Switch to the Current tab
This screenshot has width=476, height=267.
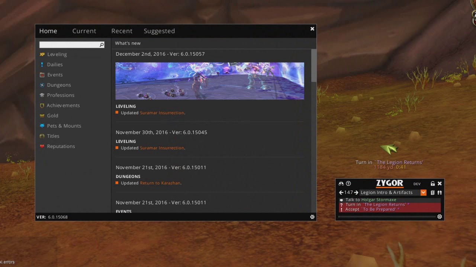point(84,31)
